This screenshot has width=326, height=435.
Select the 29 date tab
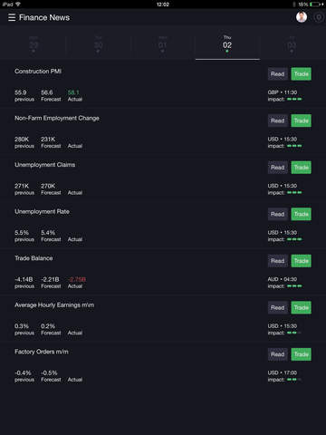34,44
